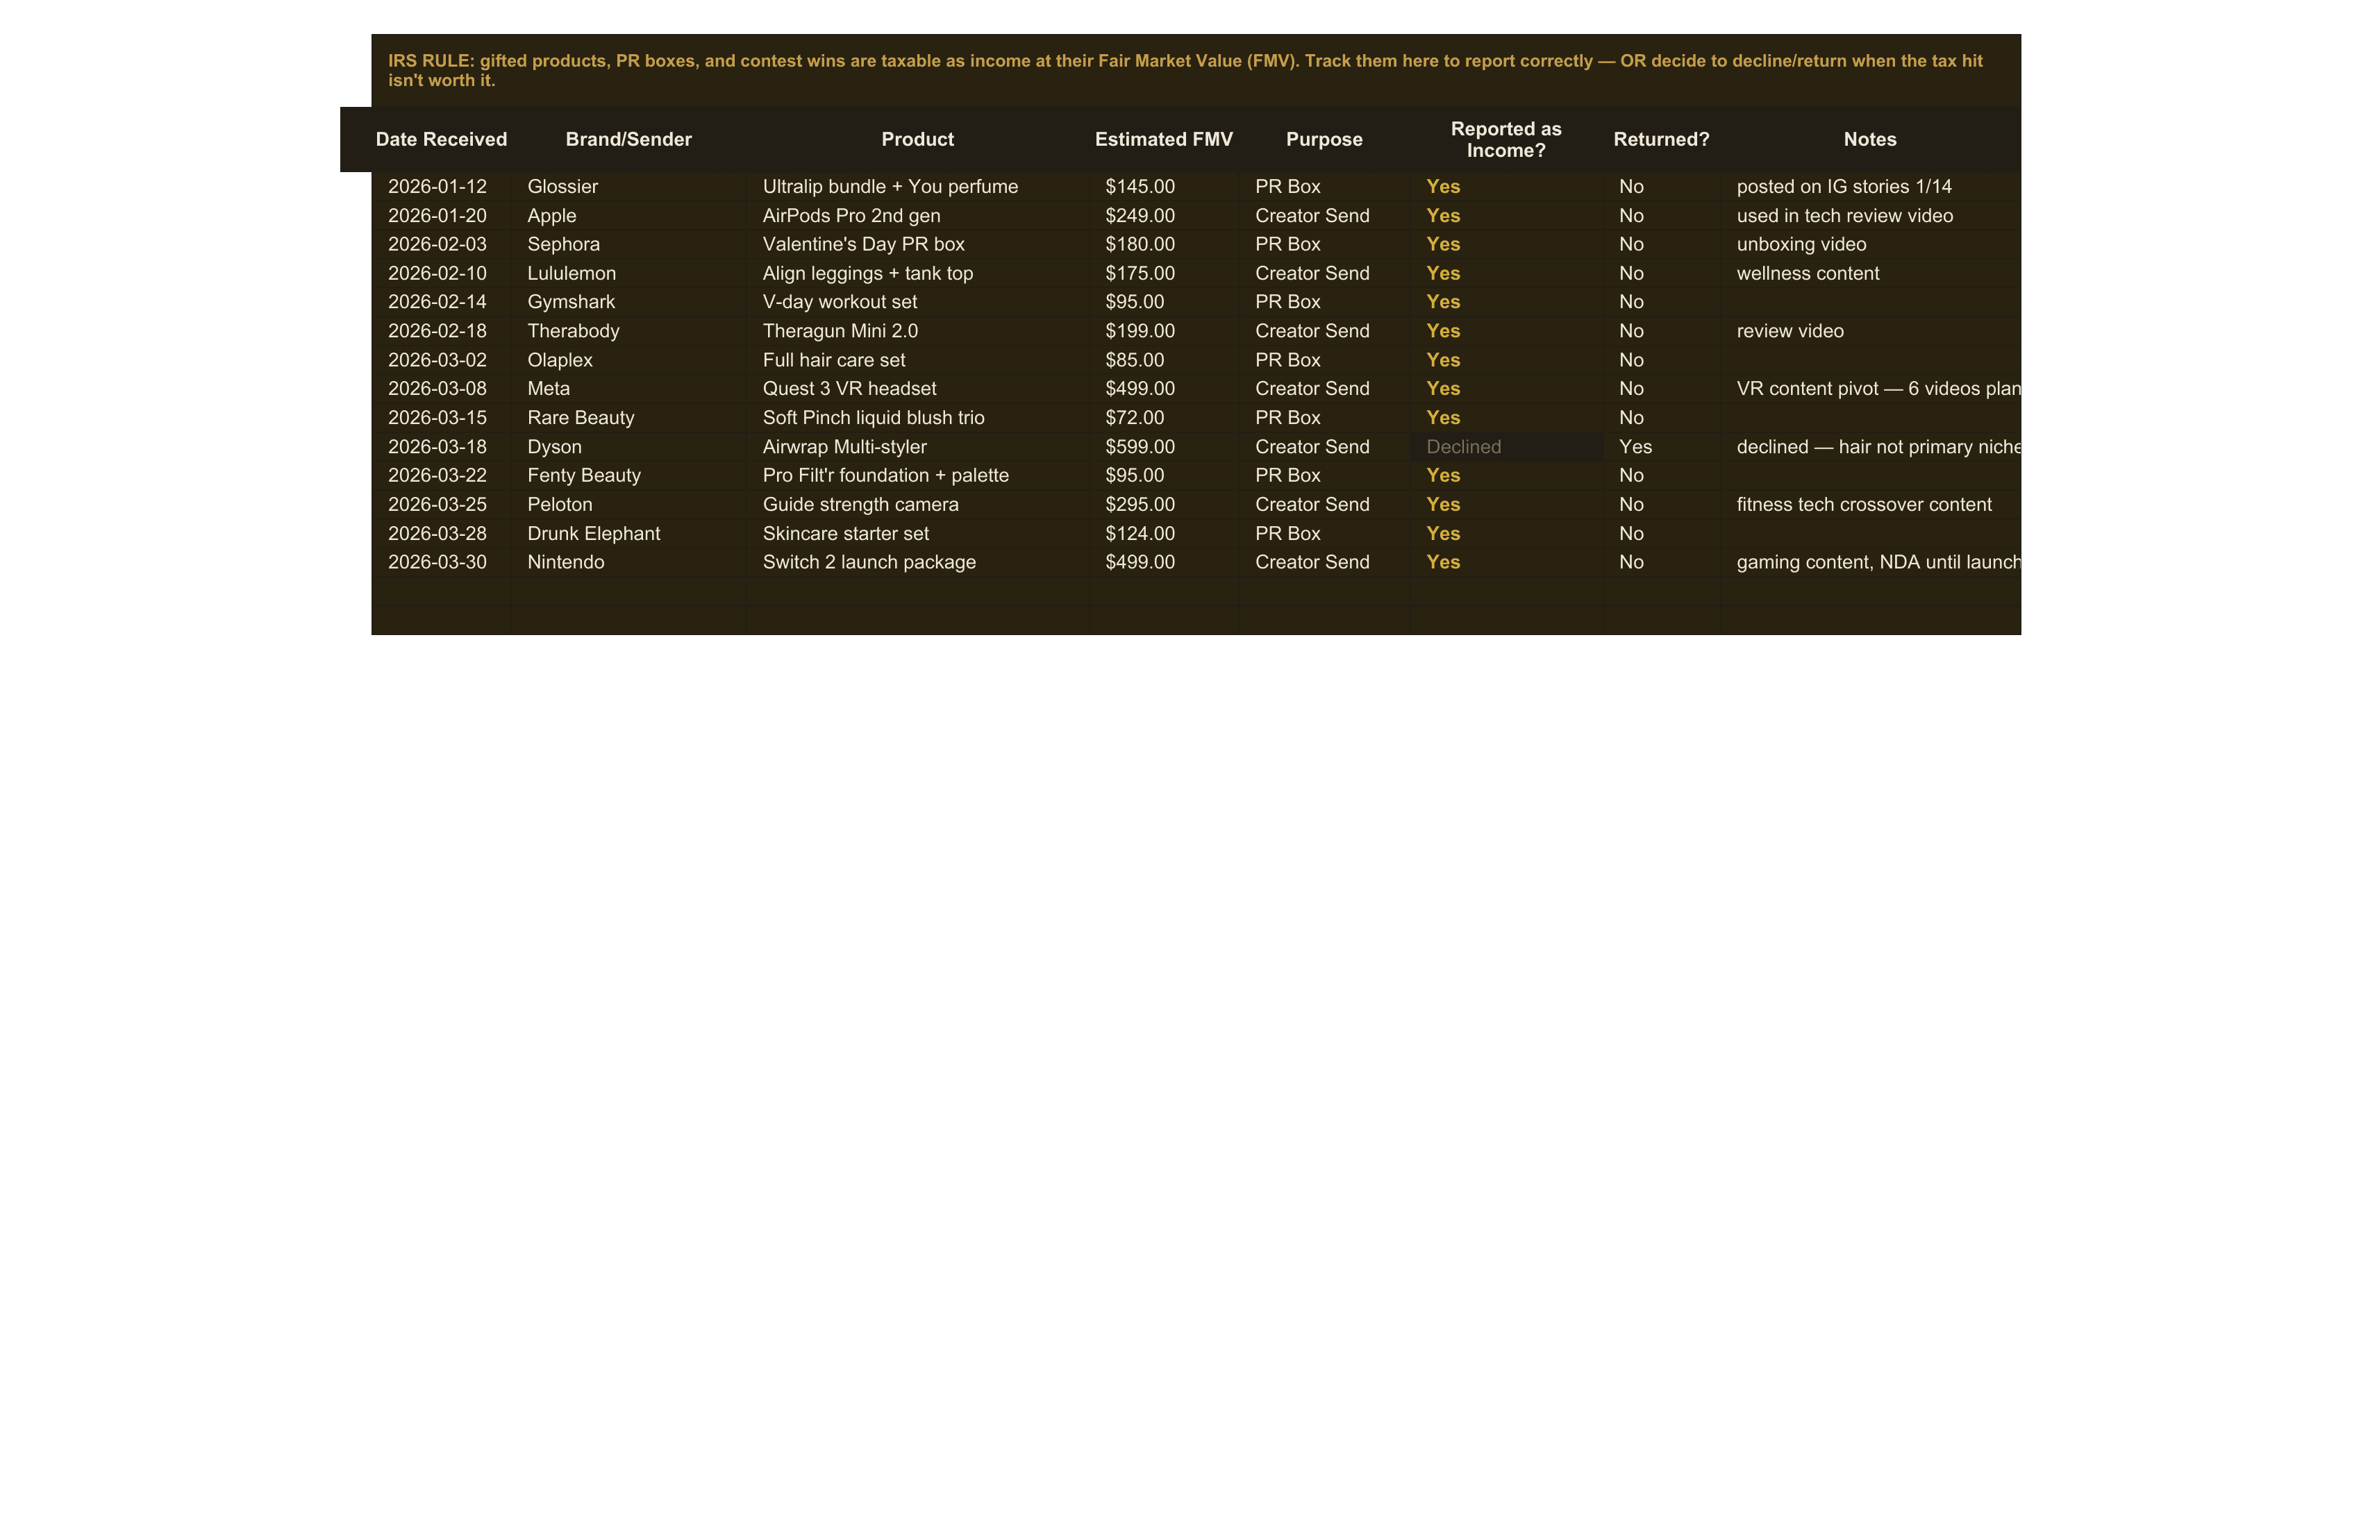This screenshot has width=2361, height=1527.
Task: Click the Returned? column header
Action: pos(1662,140)
